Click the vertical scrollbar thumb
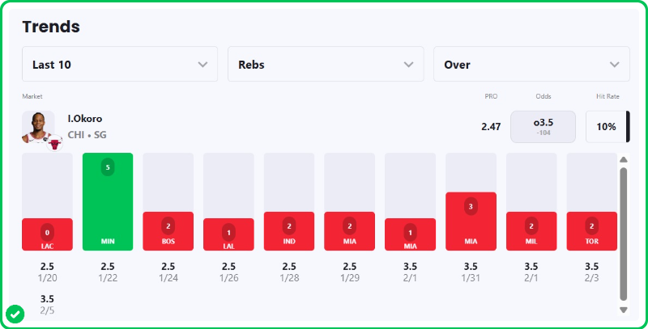The image size is (648, 329). point(623,234)
